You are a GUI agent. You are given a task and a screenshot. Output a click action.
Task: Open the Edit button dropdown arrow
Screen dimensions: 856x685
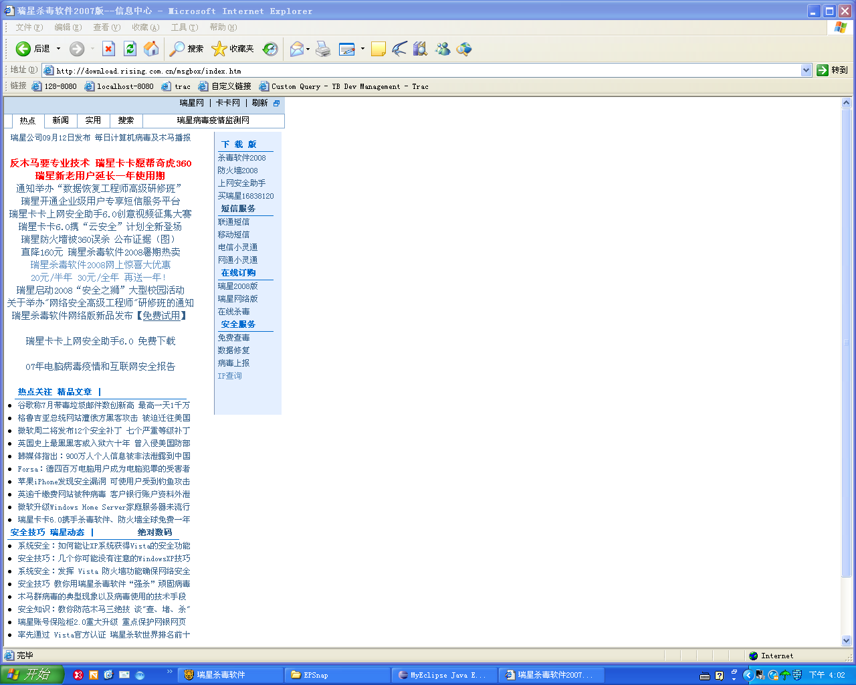point(362,49)
